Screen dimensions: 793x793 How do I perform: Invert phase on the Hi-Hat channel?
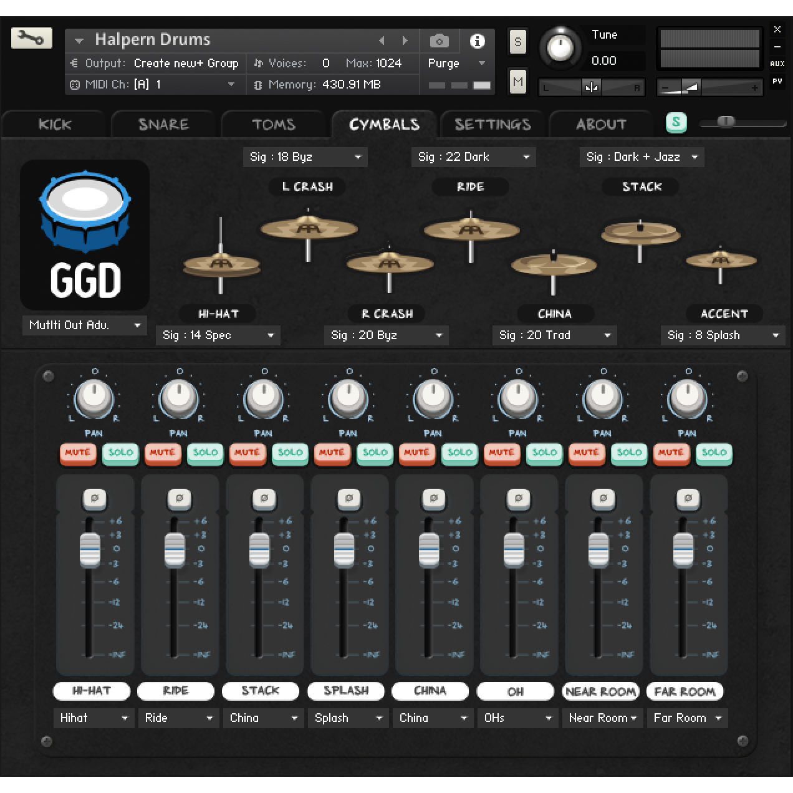tap(95, 498)
